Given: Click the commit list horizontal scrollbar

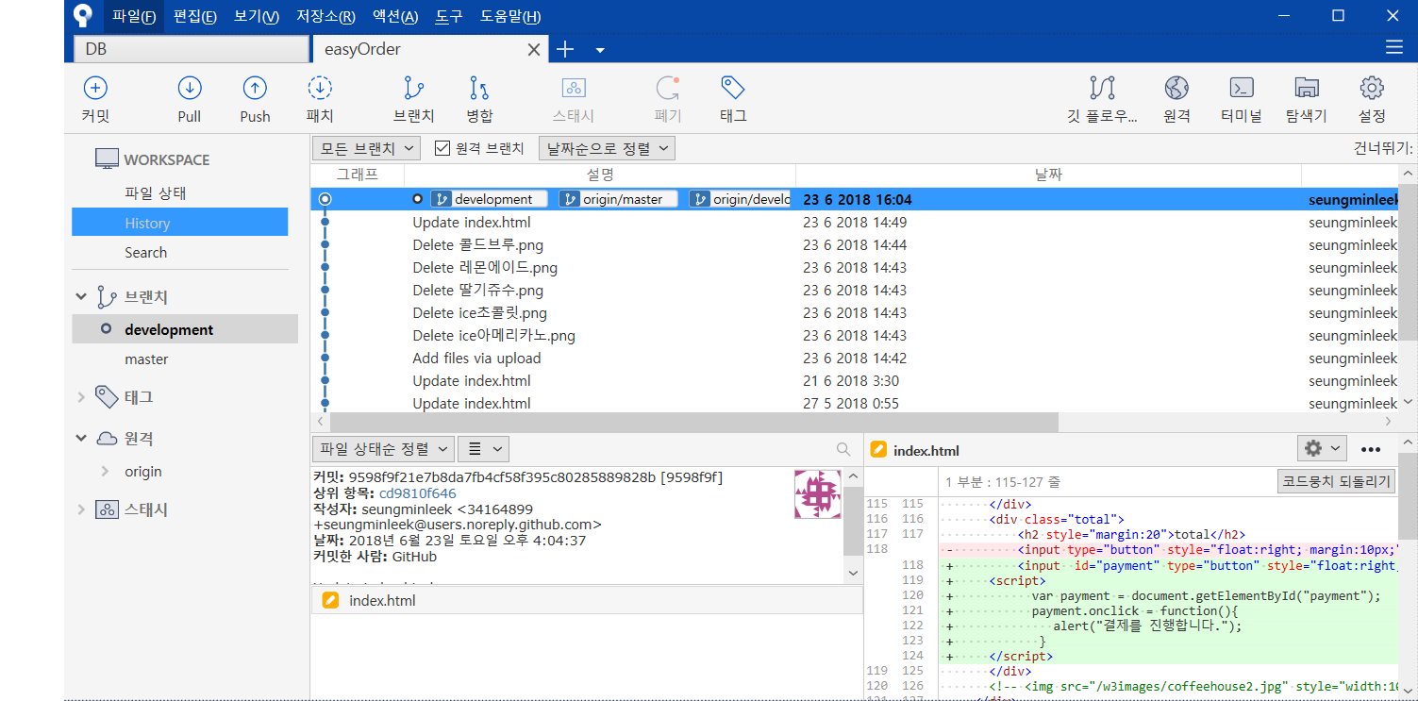Looking at the screenshot, I should [x=693, y=422].
